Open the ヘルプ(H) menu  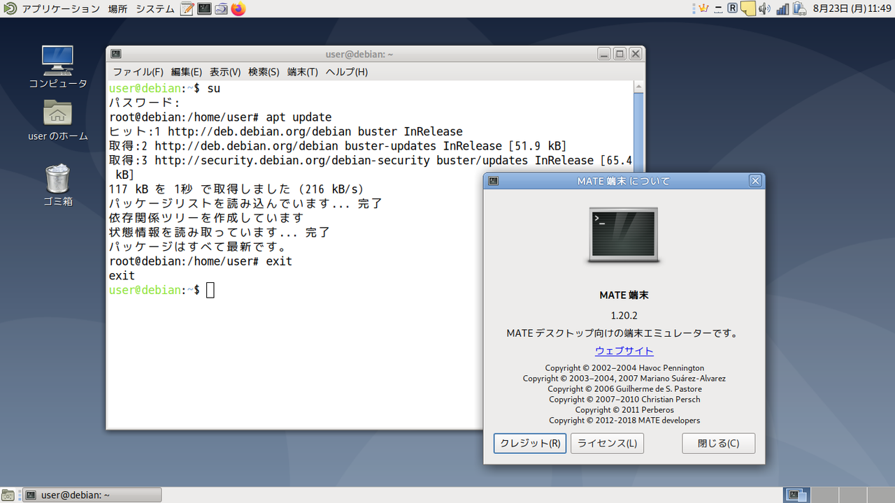coord(347,72)
